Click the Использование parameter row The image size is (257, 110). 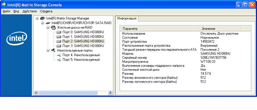(134, 34)
